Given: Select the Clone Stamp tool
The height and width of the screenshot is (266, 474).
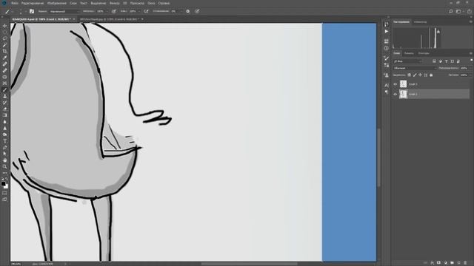Looking at the screenshot, I should tap(4, 96).
